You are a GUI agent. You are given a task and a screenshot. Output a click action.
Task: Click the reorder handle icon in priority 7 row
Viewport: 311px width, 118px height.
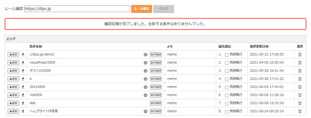[x=300, y=103]
